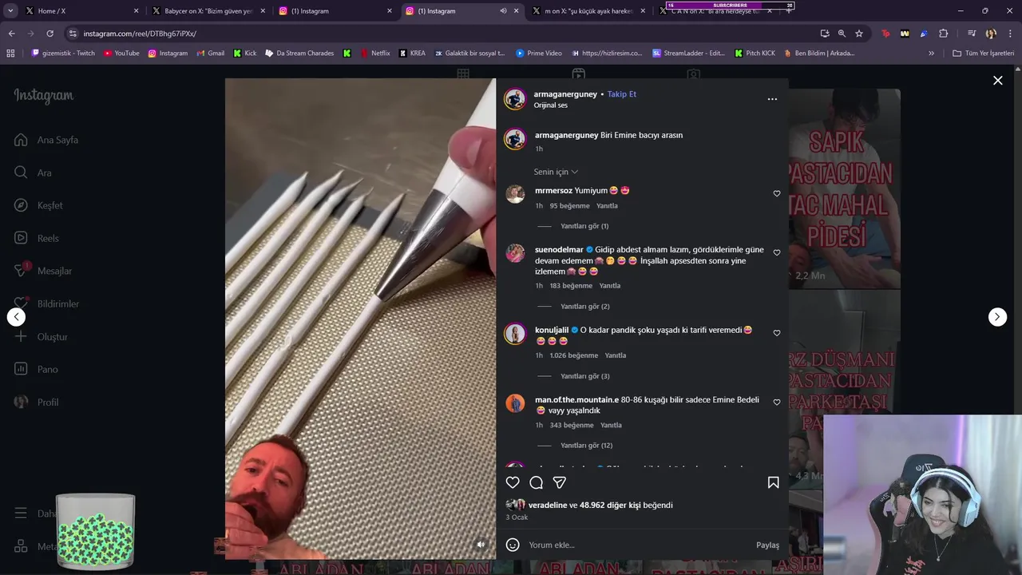The image size is (1022, 575).
Task: Open three-dot options menu for post
Action: tap(772, 99)
